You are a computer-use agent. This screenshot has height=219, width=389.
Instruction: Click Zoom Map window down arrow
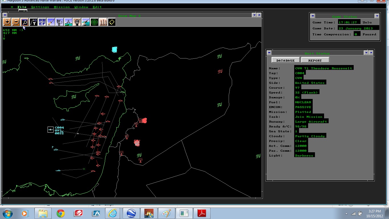coord(254,15)
